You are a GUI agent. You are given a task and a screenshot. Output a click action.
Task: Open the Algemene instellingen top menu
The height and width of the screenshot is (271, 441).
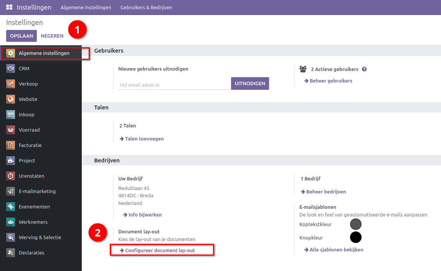click(x=86, y=7)
